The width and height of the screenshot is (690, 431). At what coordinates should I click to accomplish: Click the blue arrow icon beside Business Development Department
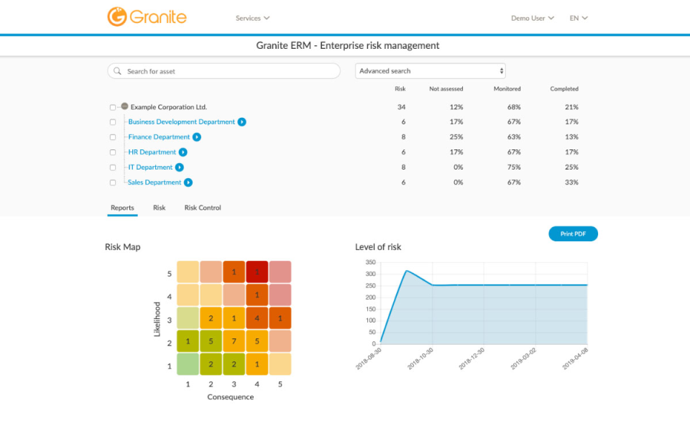tap(241, 121)
